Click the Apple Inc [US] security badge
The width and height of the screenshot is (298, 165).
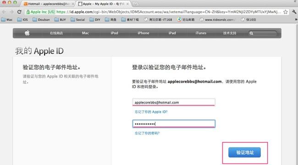[x=40, y=12]
